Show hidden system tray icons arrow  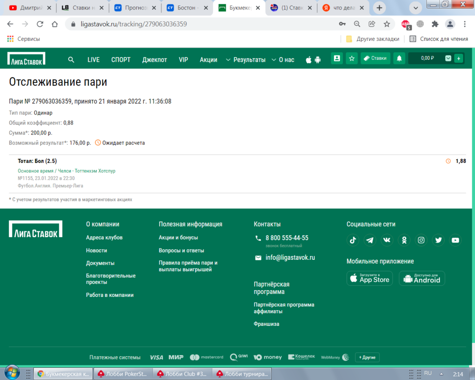tap(441, 374)
